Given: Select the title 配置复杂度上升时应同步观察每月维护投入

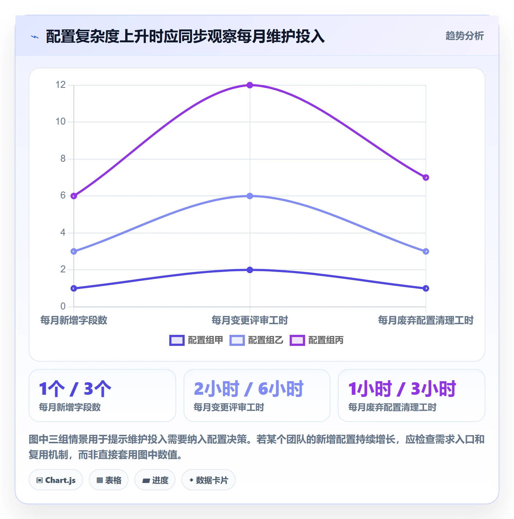Looking at the screenshot, I should tap(185, 36).
